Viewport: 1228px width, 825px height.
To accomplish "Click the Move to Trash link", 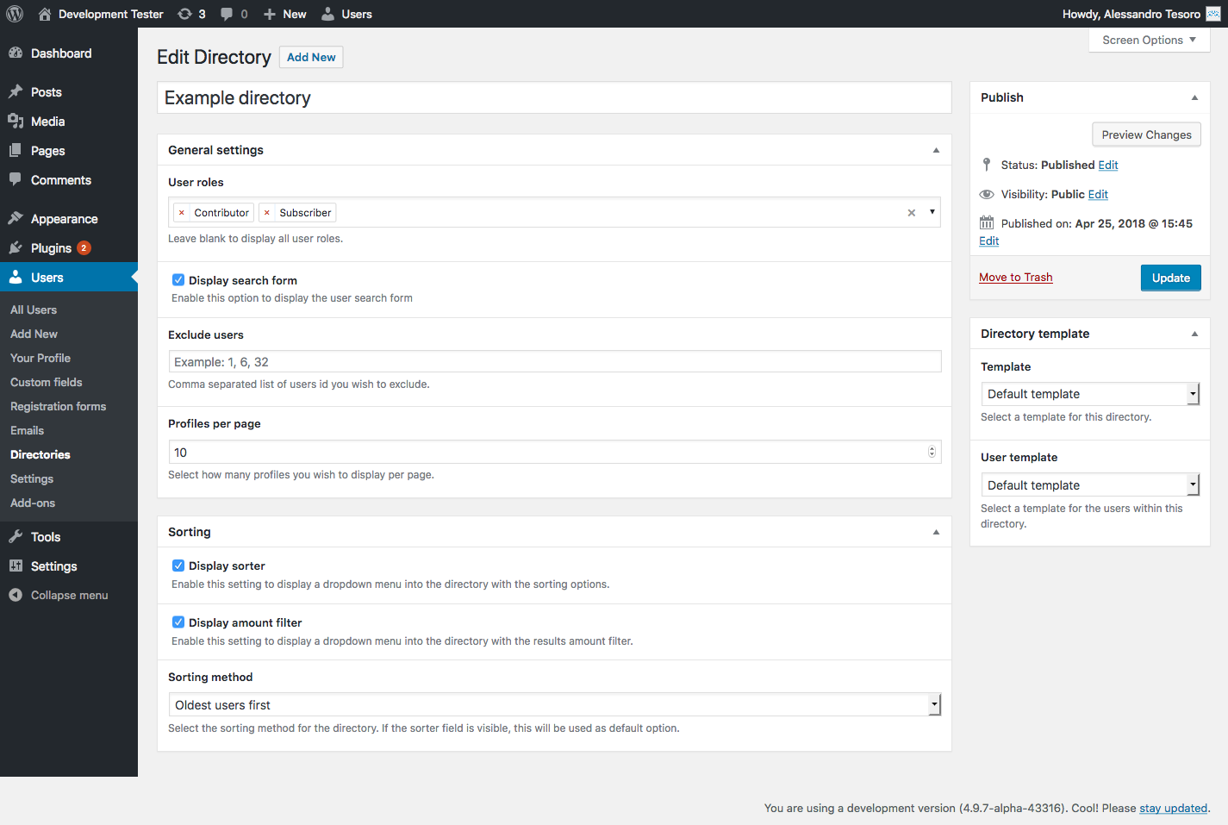I will click(1015, 277).
